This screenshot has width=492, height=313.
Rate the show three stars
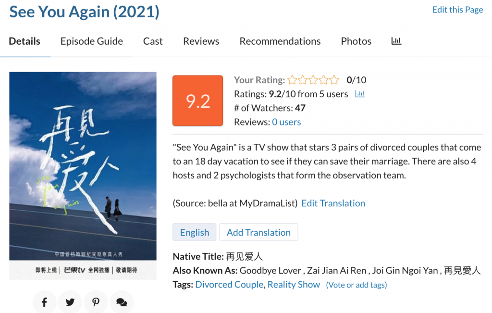click(313, 80)
